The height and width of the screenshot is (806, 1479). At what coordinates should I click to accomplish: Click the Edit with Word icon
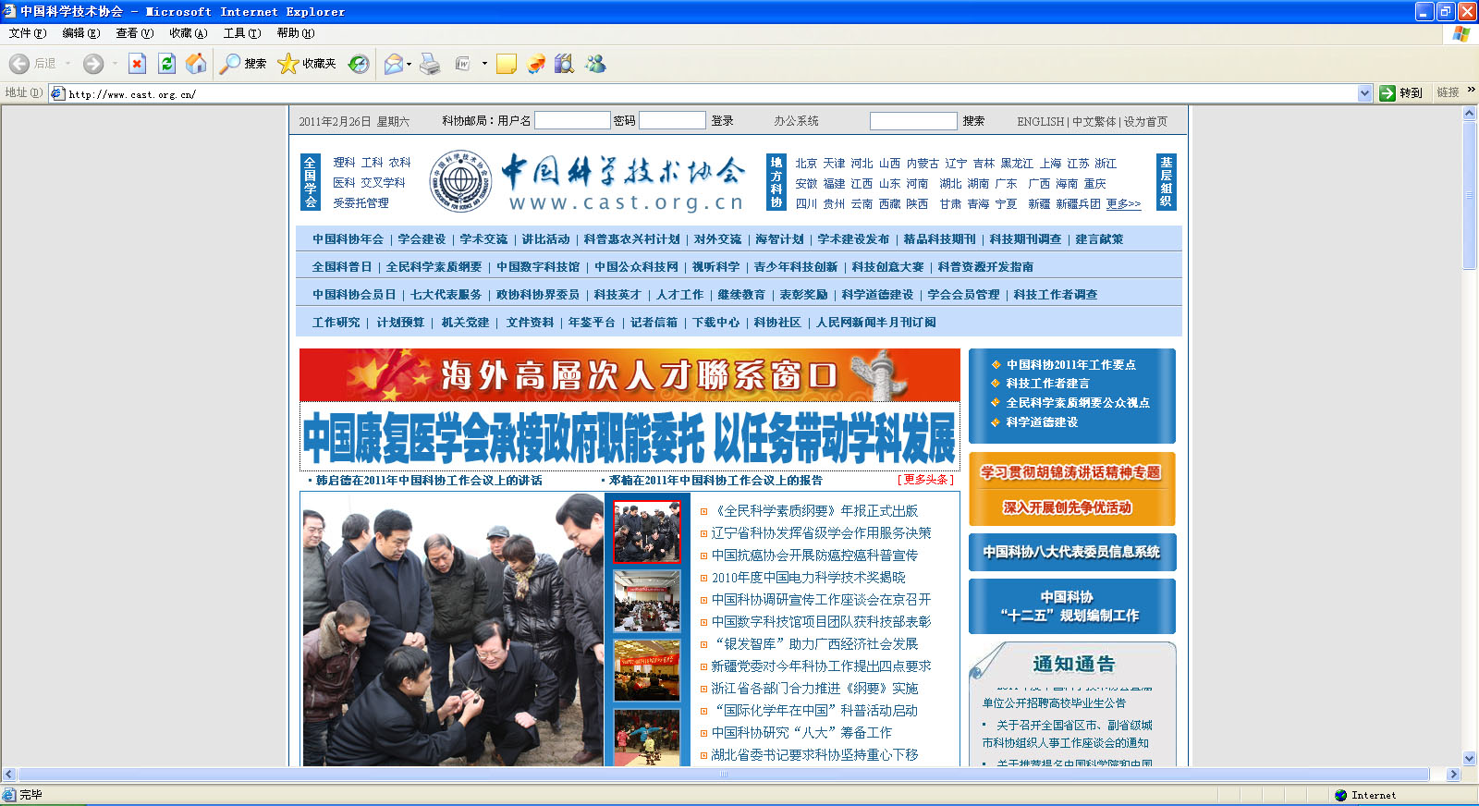(x=463, y=64)
